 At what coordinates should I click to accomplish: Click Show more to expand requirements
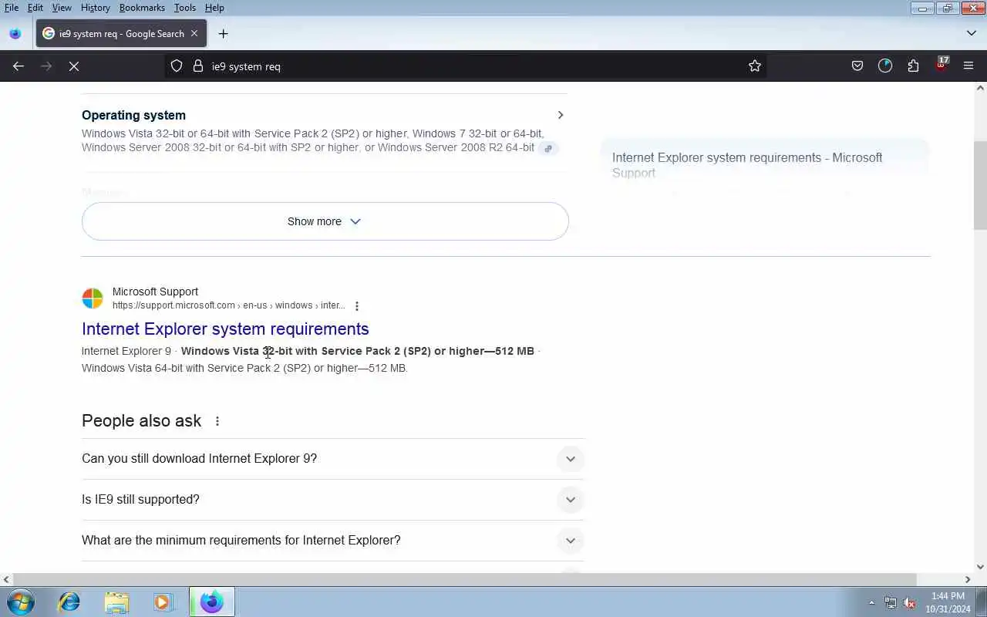pyautogui.click(x=325, y=221)
